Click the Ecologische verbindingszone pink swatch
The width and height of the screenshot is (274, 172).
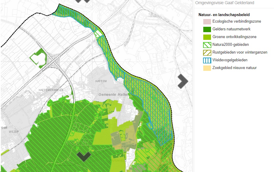(x=207, y=21)
